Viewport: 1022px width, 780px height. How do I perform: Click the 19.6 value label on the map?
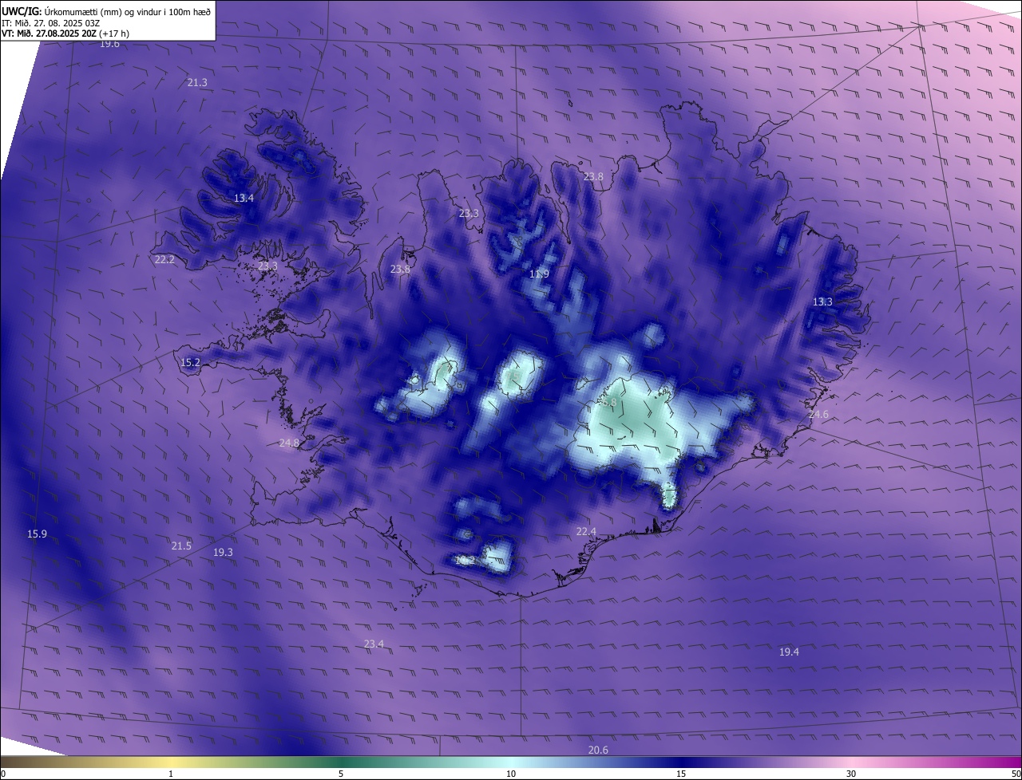click(x=109, y=44)
